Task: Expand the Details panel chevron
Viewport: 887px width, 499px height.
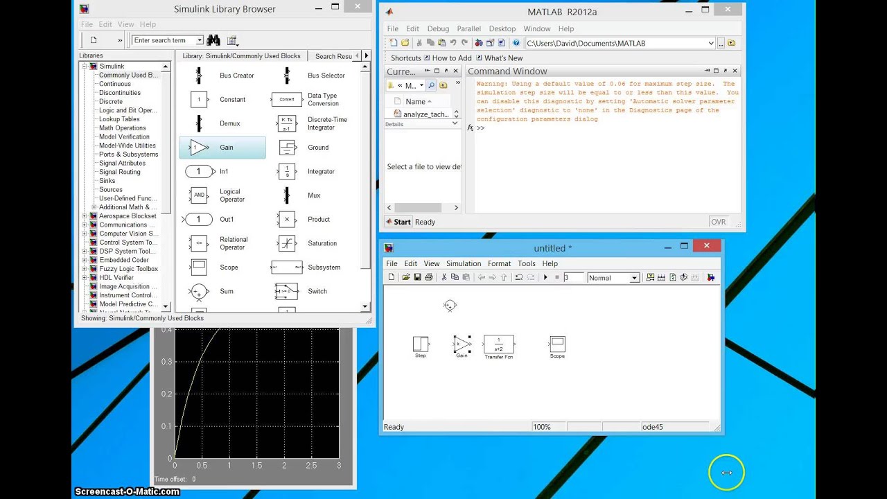Action: pyautogui.click(x=455, y=123)
